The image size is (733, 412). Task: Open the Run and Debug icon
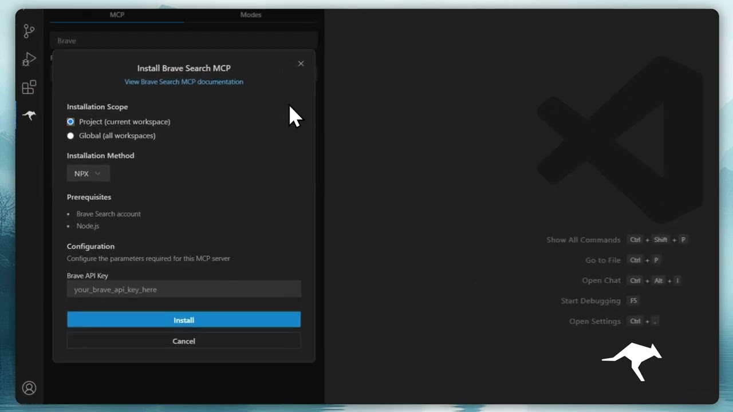point(29,59)
